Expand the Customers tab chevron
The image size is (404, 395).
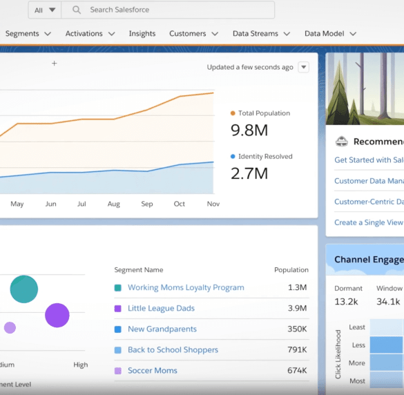tap(215, 34)
